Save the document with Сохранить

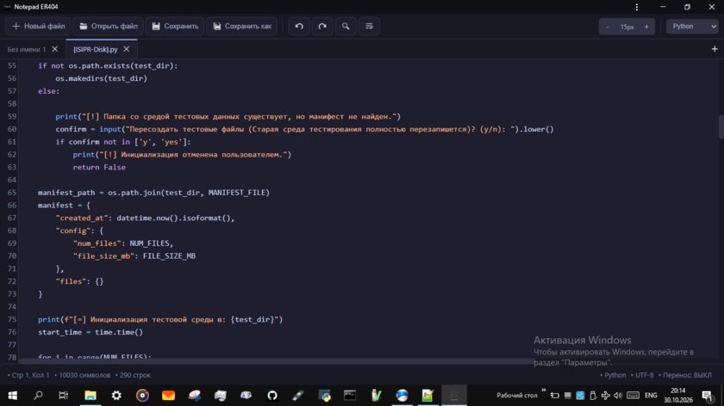point(175,27)
